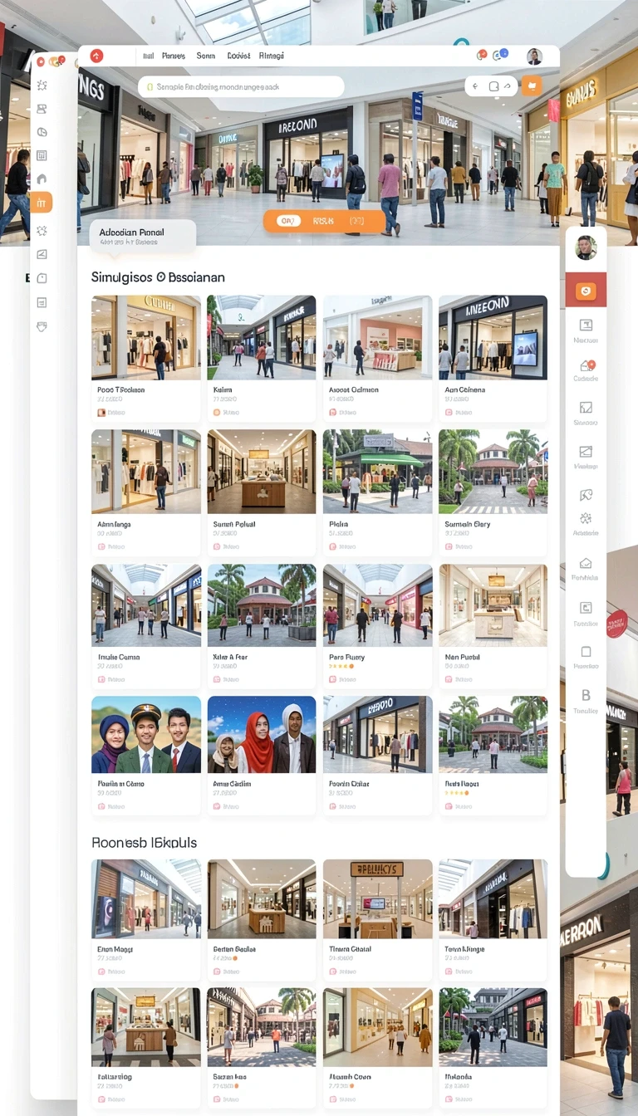The height and width of the screenshot is (1116, 638).
Task: Click the red notification icon in the top bar
Action: coord(482,55)
